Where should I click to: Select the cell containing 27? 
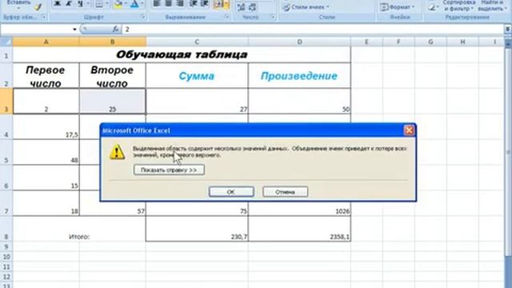point(197,102)
